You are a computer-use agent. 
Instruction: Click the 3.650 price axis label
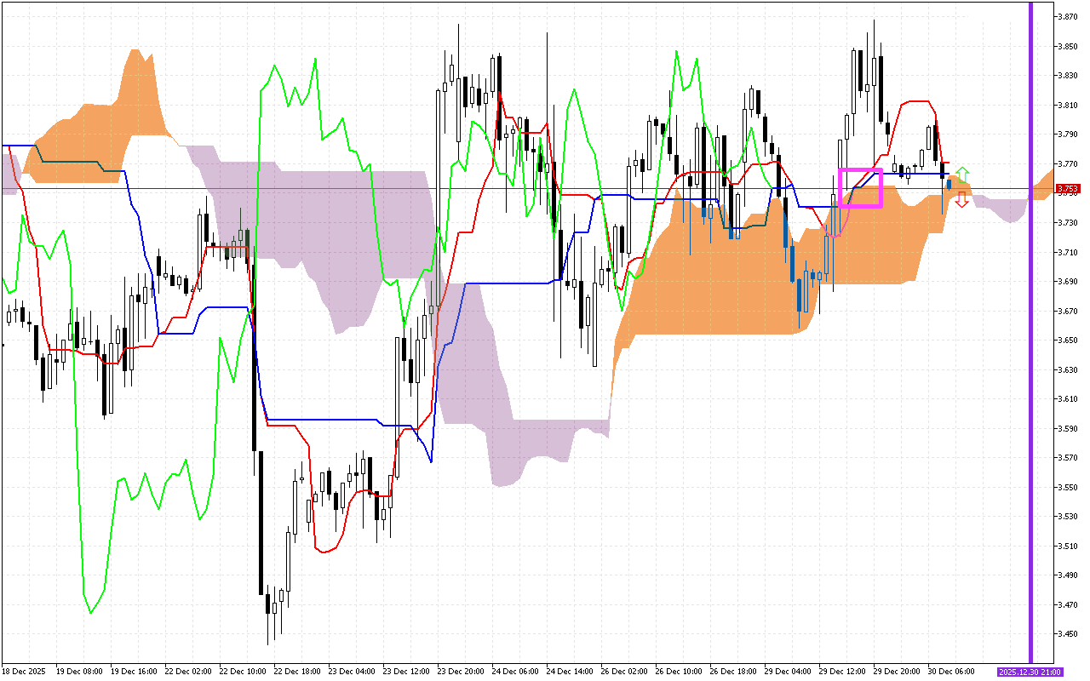pyautogui.click(x=1067, y=340)
